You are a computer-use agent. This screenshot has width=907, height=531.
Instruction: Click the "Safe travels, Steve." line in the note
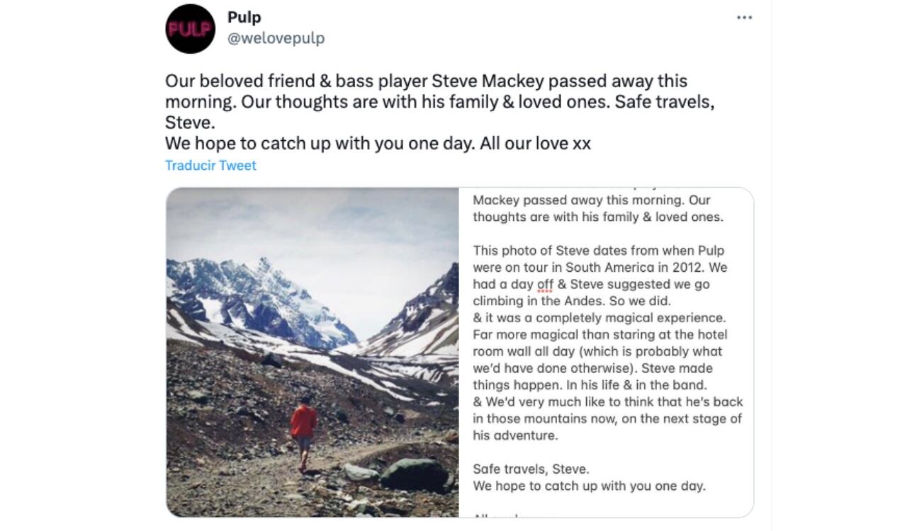531,469
